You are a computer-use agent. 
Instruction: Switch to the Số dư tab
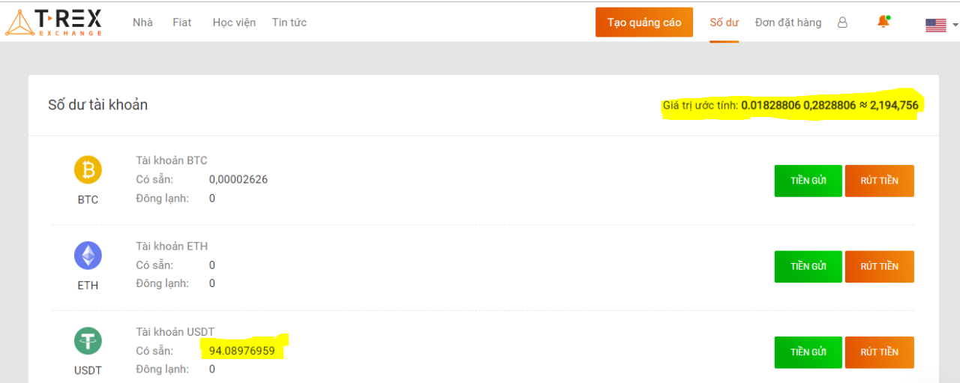point(724,22)
